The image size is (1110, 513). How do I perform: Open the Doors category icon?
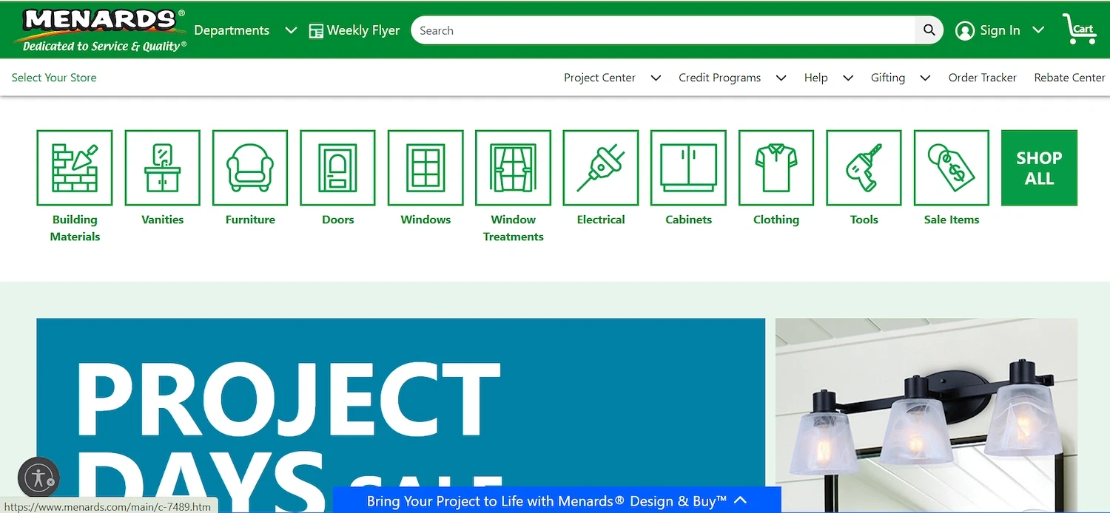coord(338,168)
